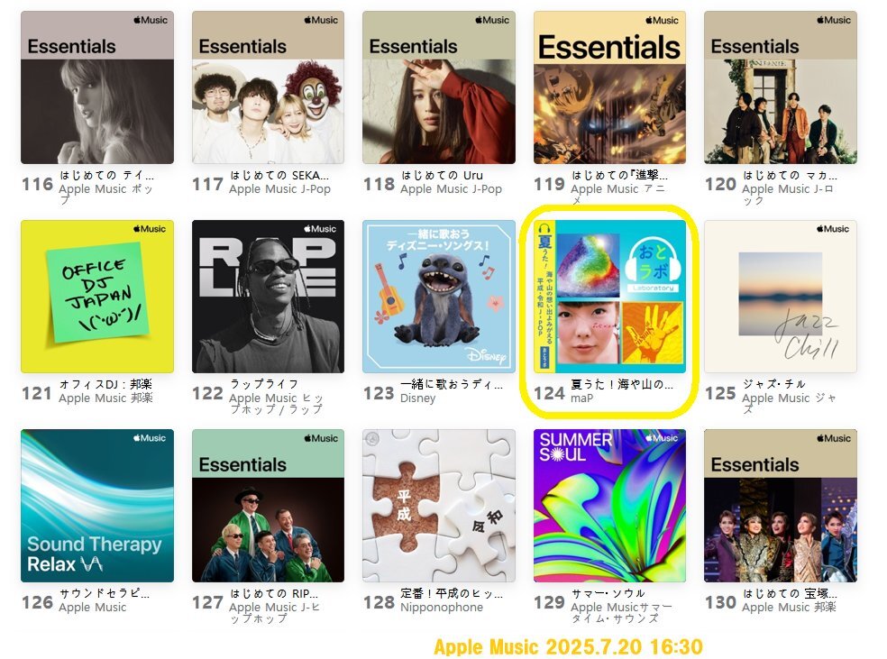Screen dimensions: 887x659
Task: Click the はじめての Uru title link
Action: (x=443, y=176)
